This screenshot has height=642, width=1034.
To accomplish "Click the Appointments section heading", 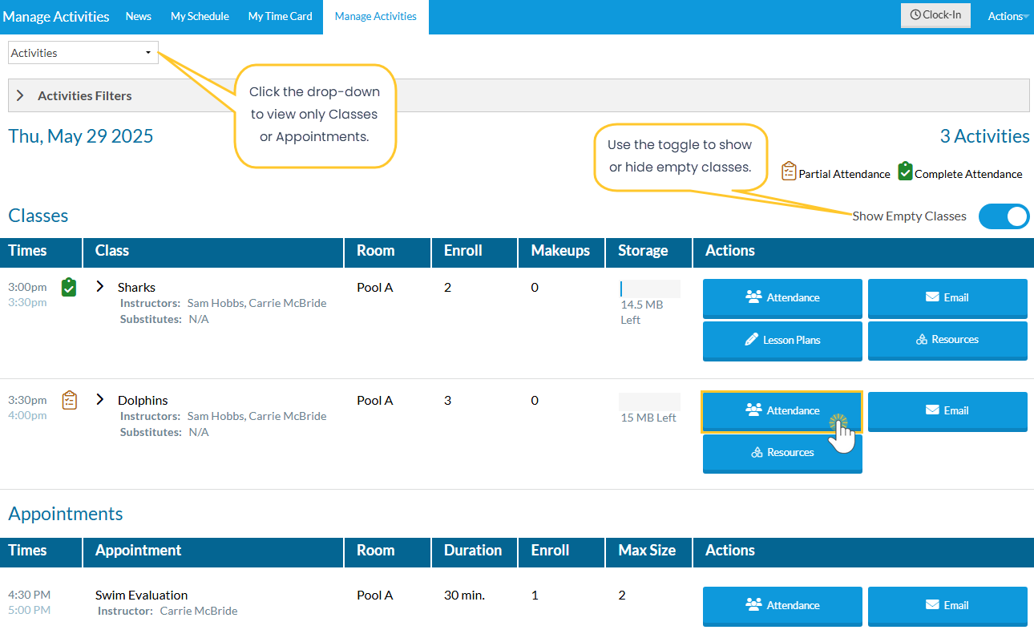I will point(66,514).
